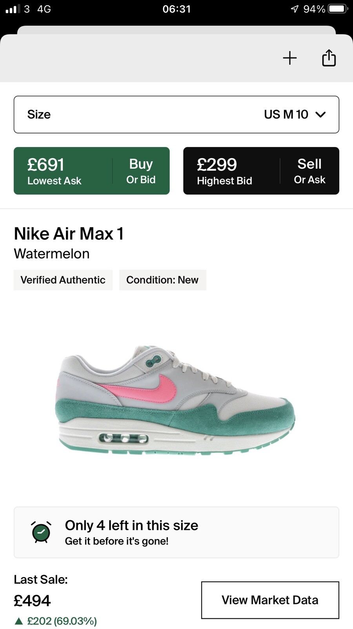Tap the plus icon to add to portfolio
This screenshot has width=353, height=629.
290,58
